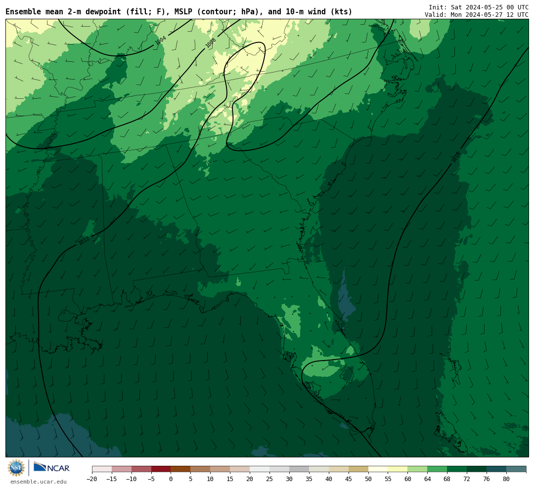Click the brown 0 to 5 colorbar swatch

[180, 469]
